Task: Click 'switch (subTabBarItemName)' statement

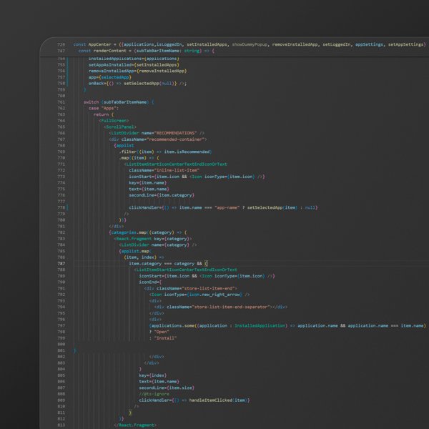Action: (119, 102)
